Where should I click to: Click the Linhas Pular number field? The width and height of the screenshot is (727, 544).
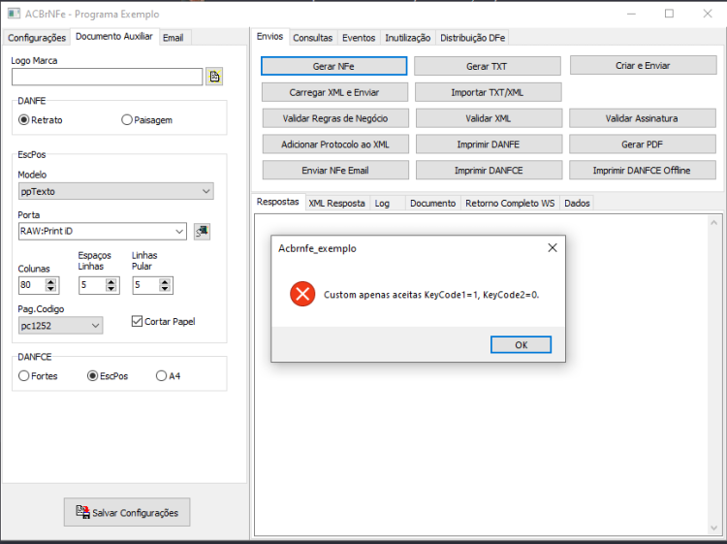point(145,285)
